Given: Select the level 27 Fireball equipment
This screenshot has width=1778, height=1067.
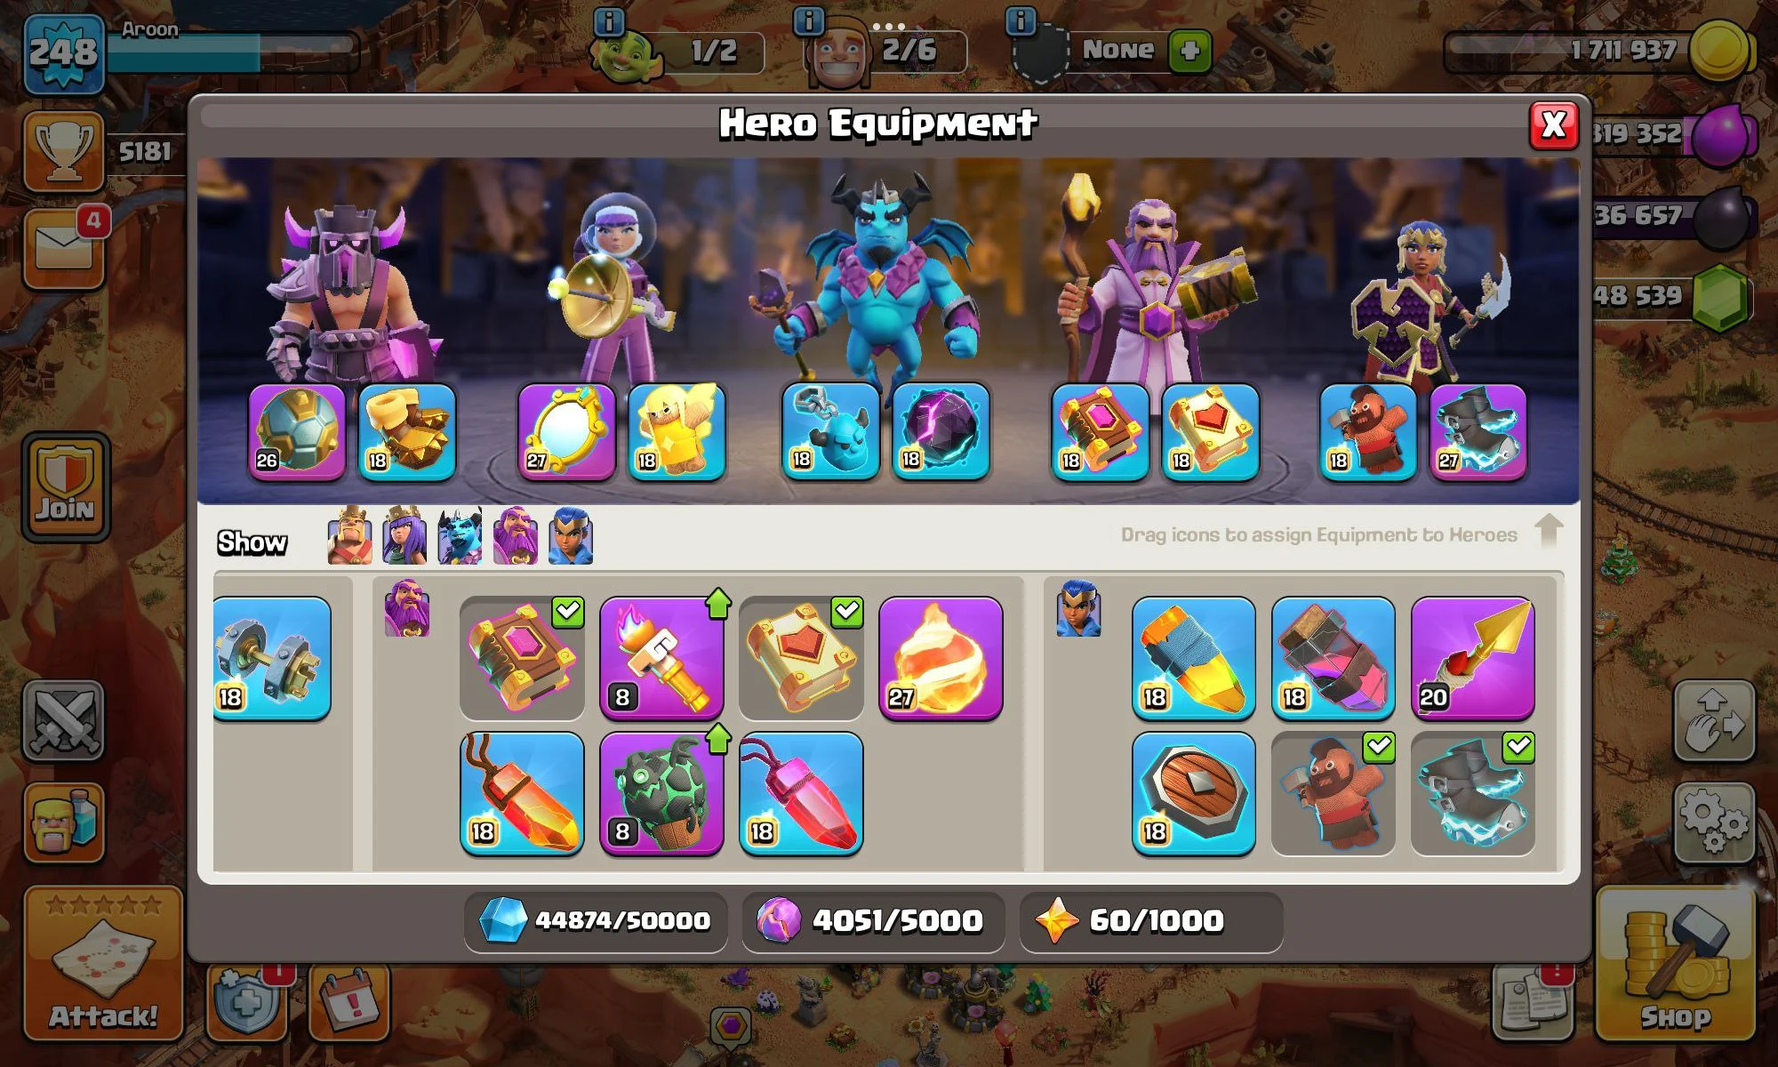Looking at the screenshot, I should tap(941, 658).
